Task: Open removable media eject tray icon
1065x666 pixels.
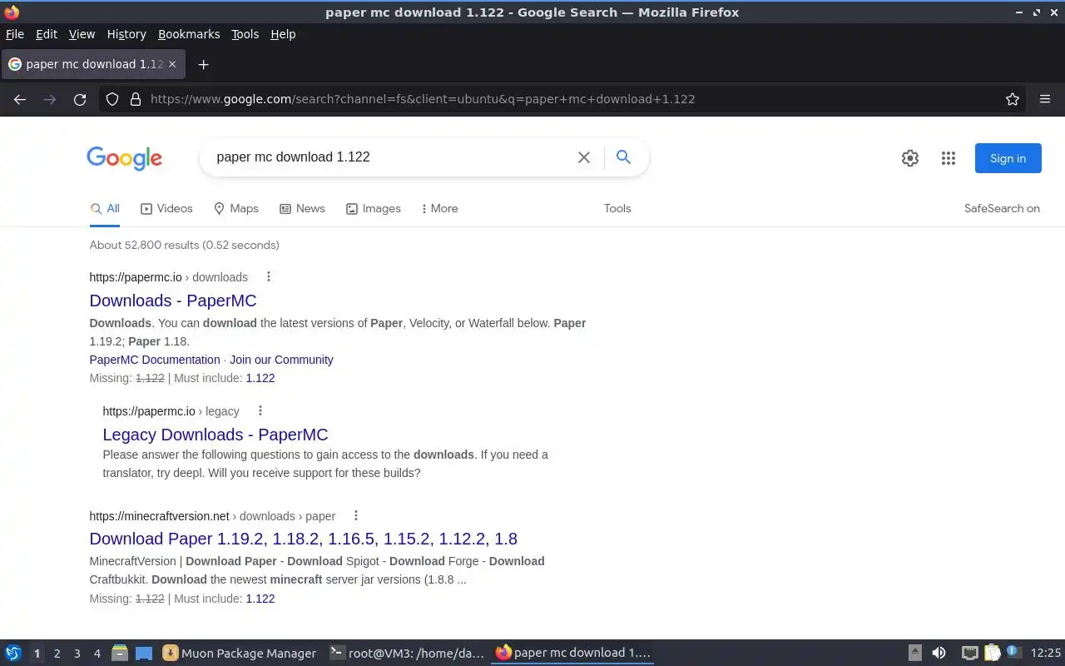Action: [914, 653]
